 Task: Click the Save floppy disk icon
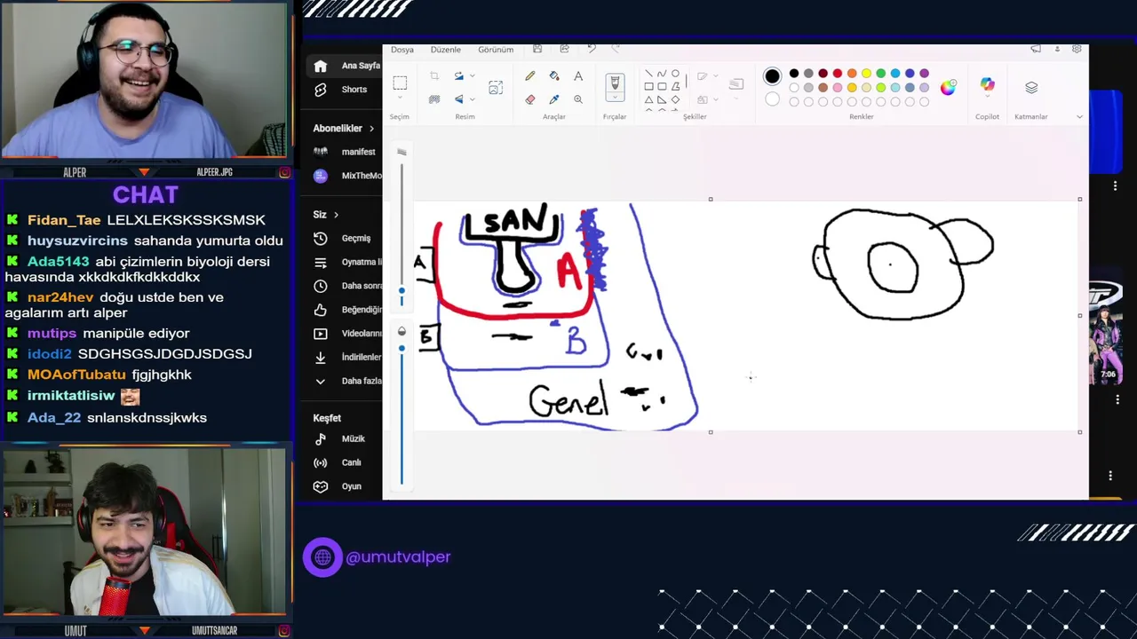coord(537,49)
